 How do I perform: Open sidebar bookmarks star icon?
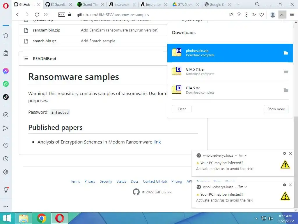[6, 35]
